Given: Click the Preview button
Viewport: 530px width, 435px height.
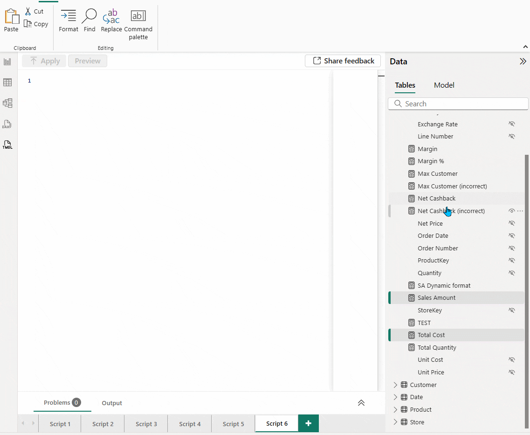Looking at the screenshot, I should tap(88, 61).
